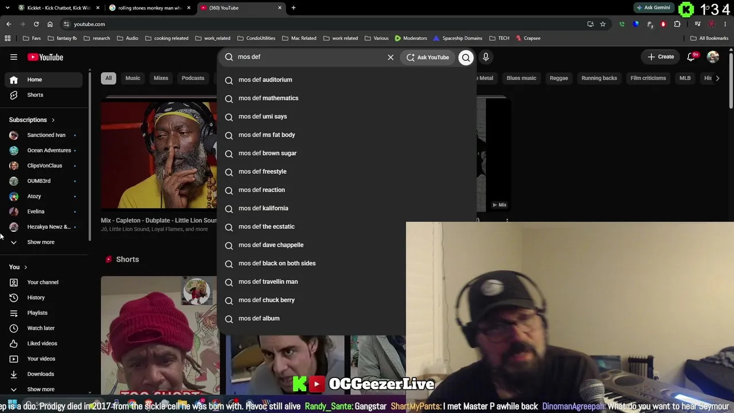Run the search with magnifier button
Image resolution: width=734 pixels, height=413 pixels.
click(x=466, y=57)
